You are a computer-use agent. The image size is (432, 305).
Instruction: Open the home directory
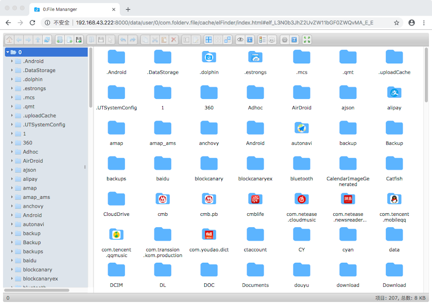pyautogui.click(x=9, y=40)
